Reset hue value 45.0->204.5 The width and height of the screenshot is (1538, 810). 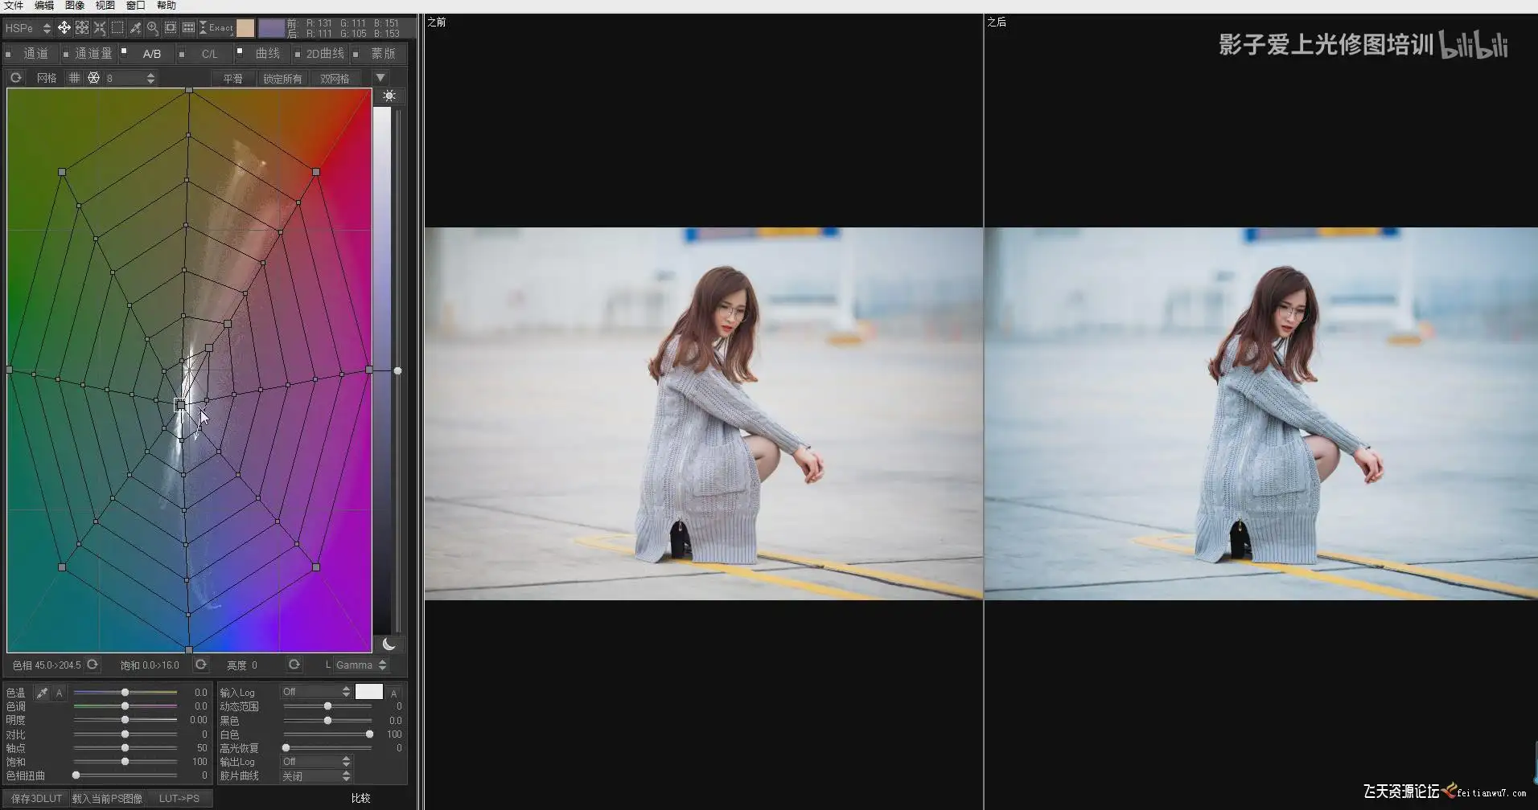[x=93, y=665]
